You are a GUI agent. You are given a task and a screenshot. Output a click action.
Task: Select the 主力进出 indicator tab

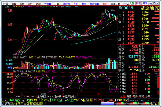(x=42, y=97)
